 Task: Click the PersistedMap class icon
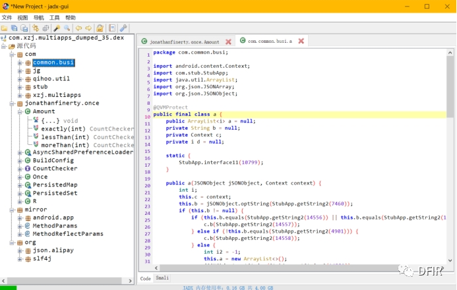[28, 185]
